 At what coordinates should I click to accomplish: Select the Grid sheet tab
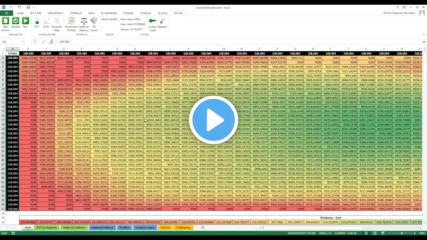coord(27,228)
